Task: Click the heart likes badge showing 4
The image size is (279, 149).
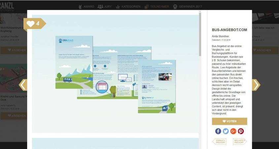Action: point(35,24)
